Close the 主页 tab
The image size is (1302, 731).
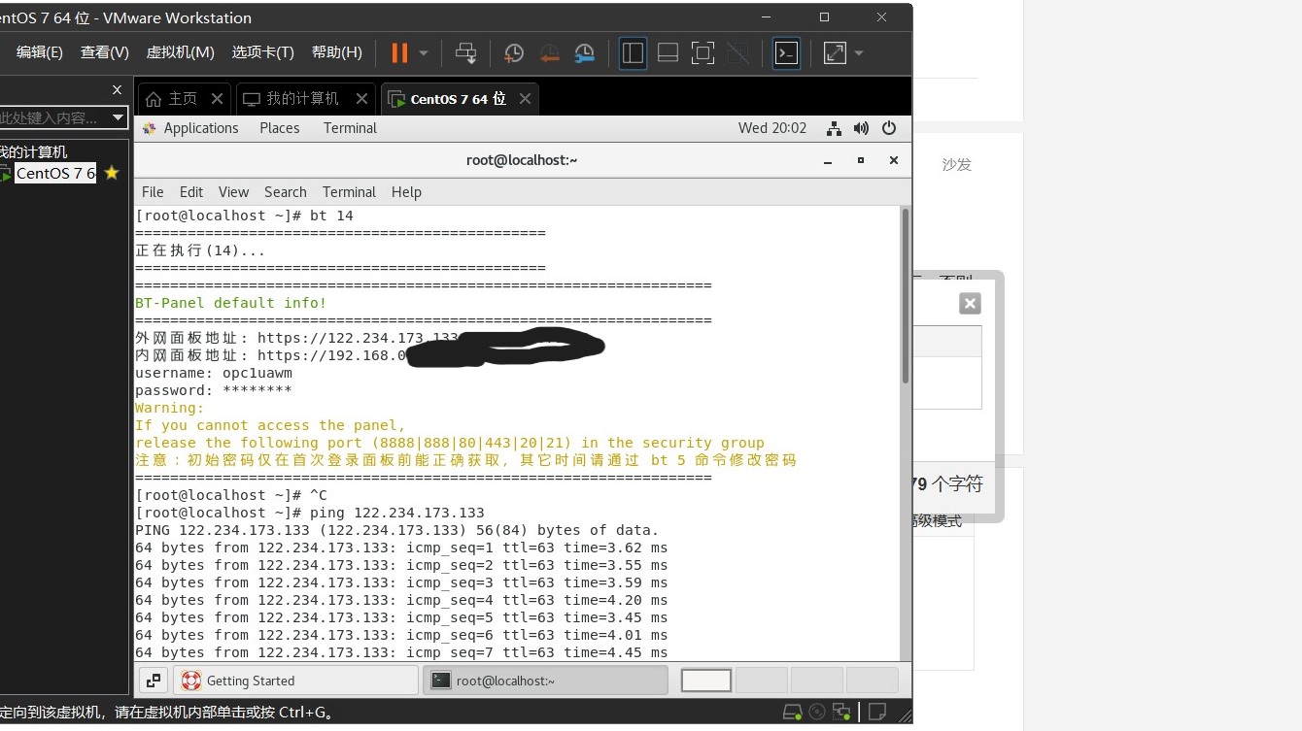(x=217, y=98)
